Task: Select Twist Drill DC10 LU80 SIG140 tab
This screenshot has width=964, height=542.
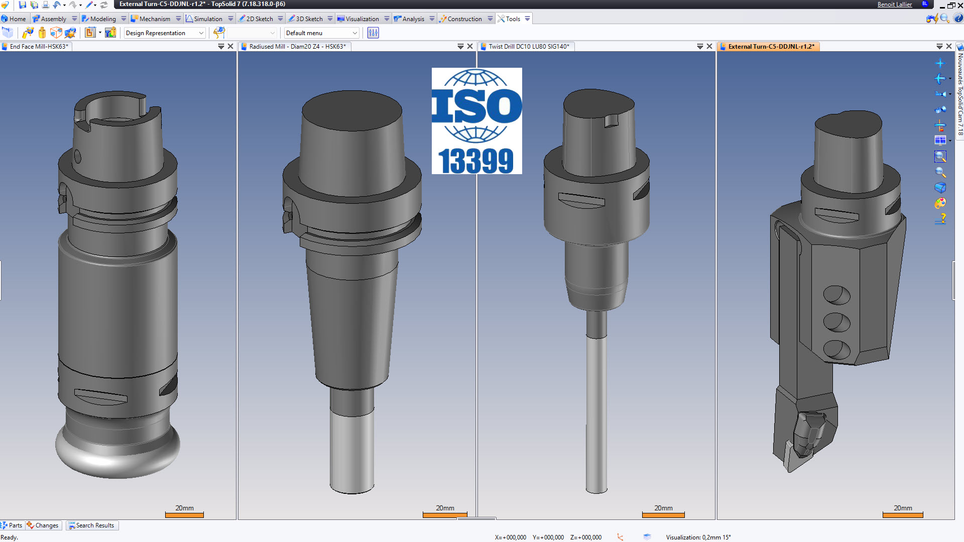Action: point(526,47)
